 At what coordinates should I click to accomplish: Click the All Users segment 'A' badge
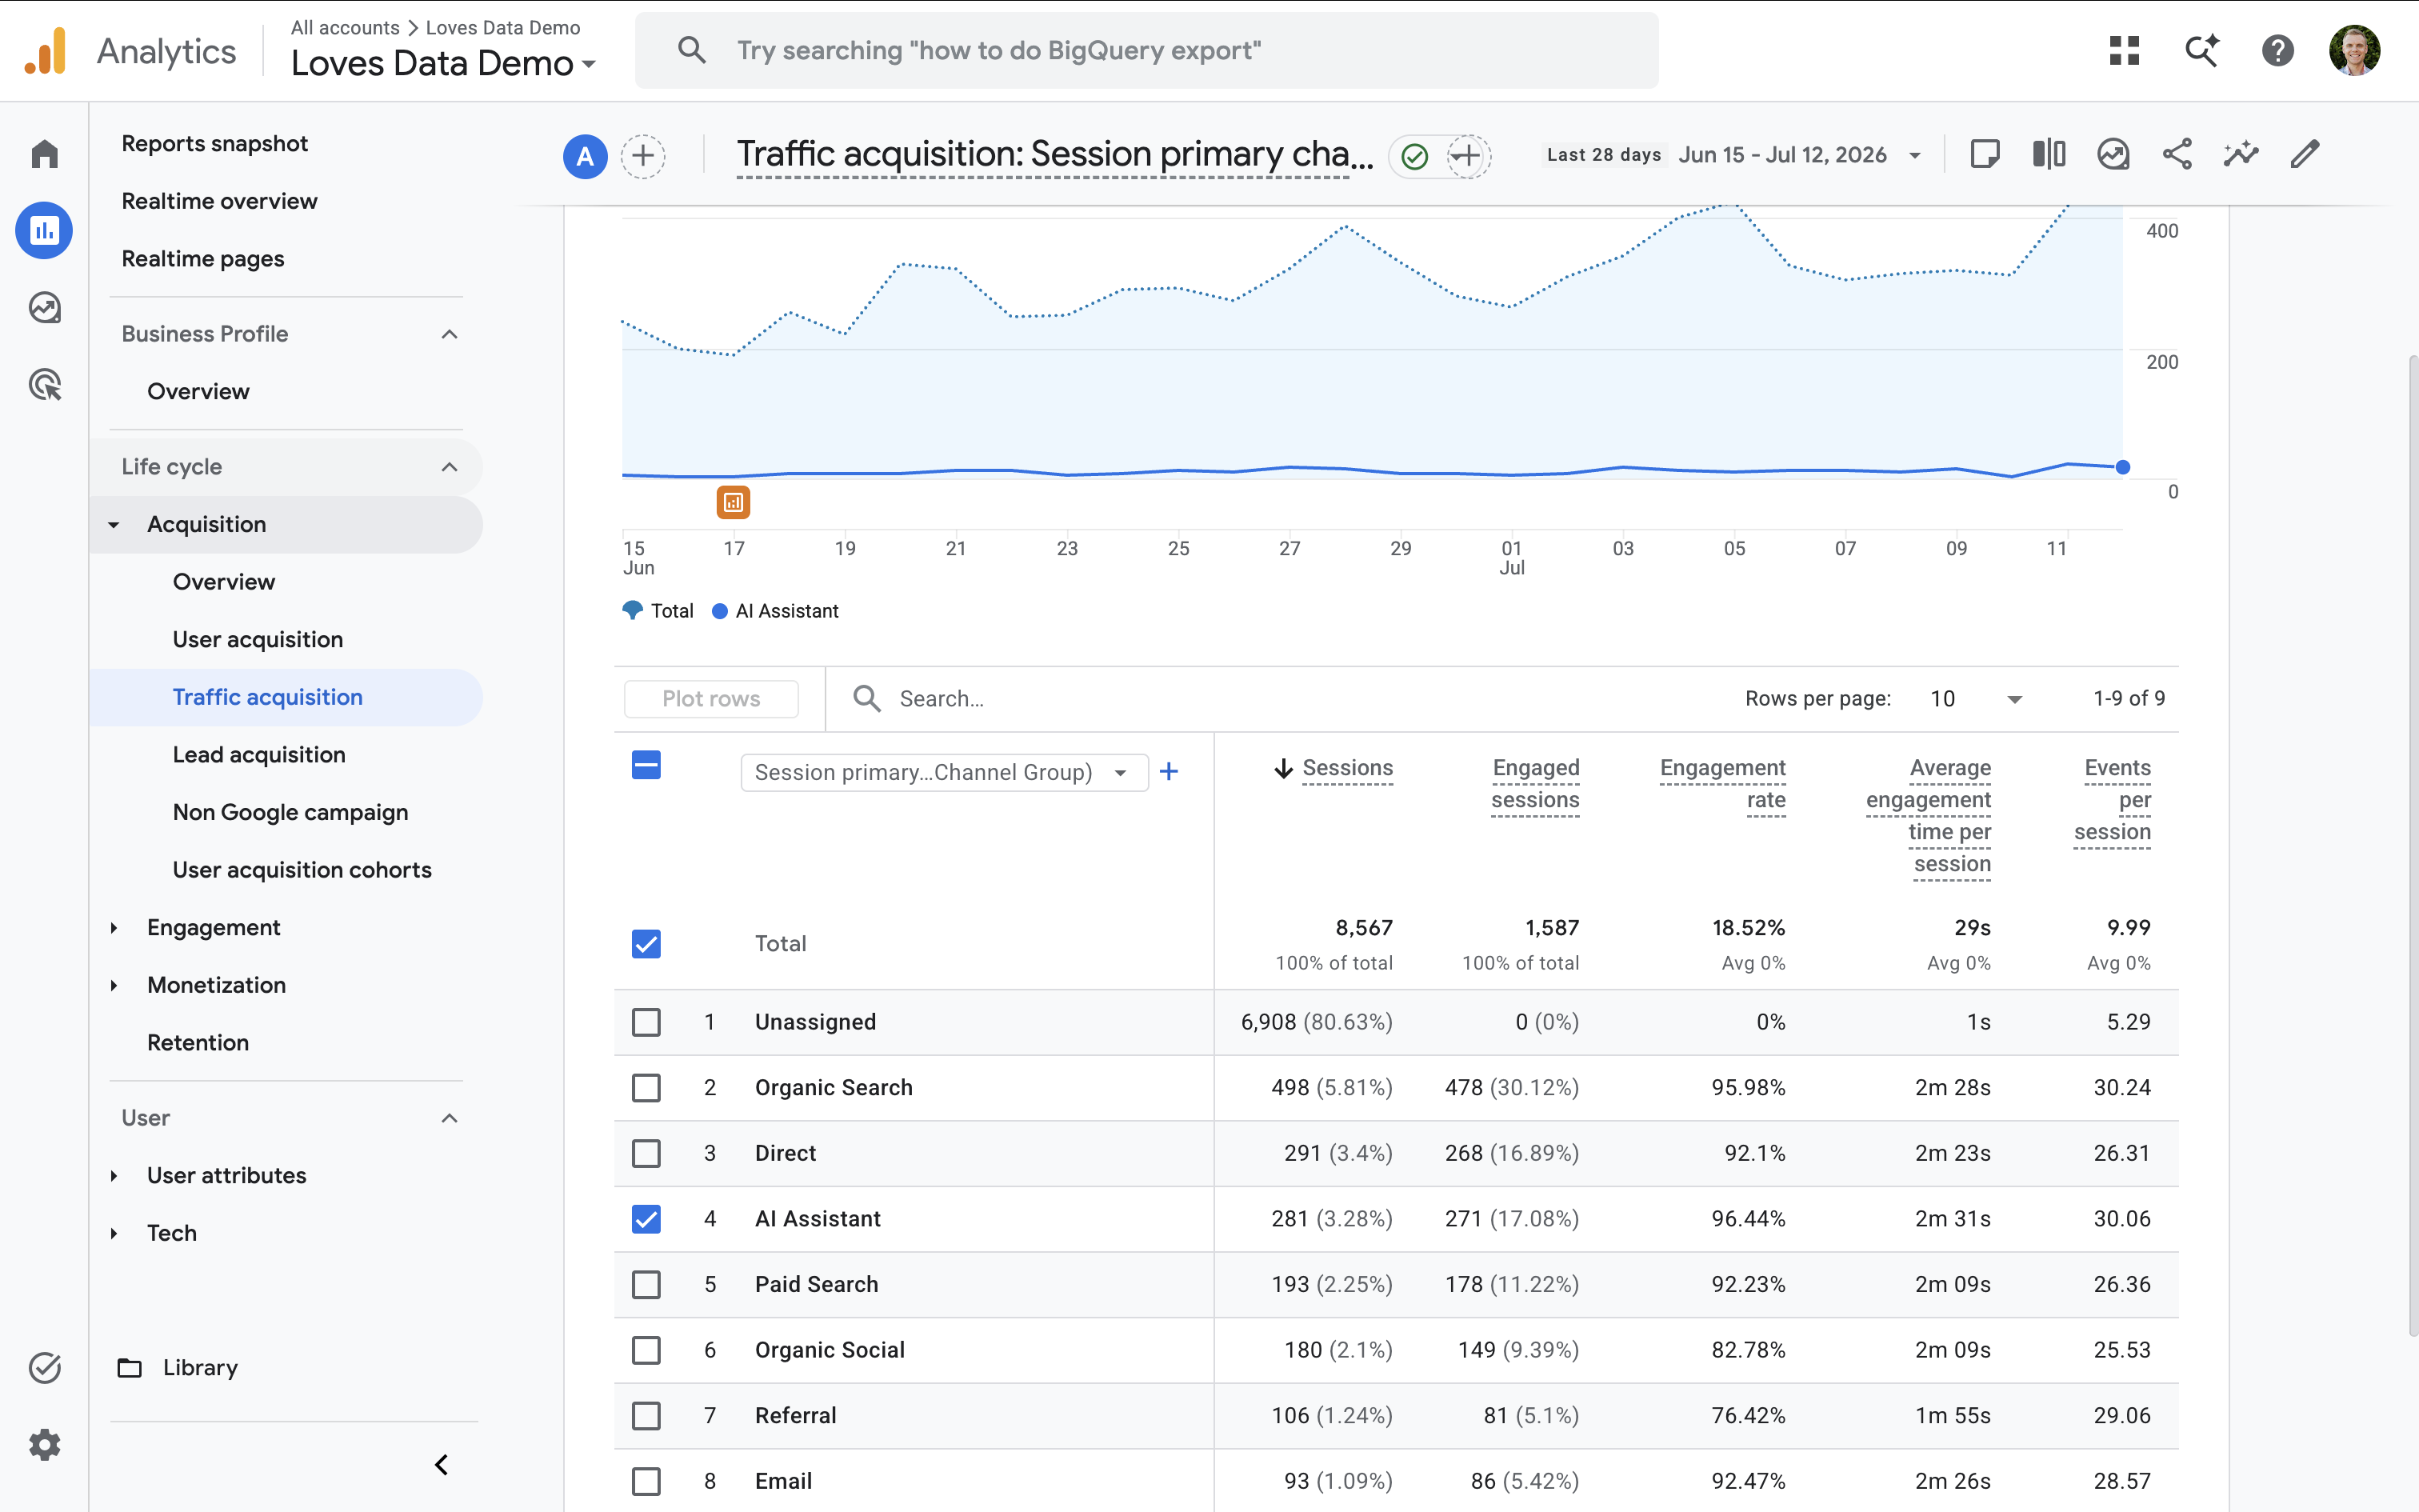585,156
